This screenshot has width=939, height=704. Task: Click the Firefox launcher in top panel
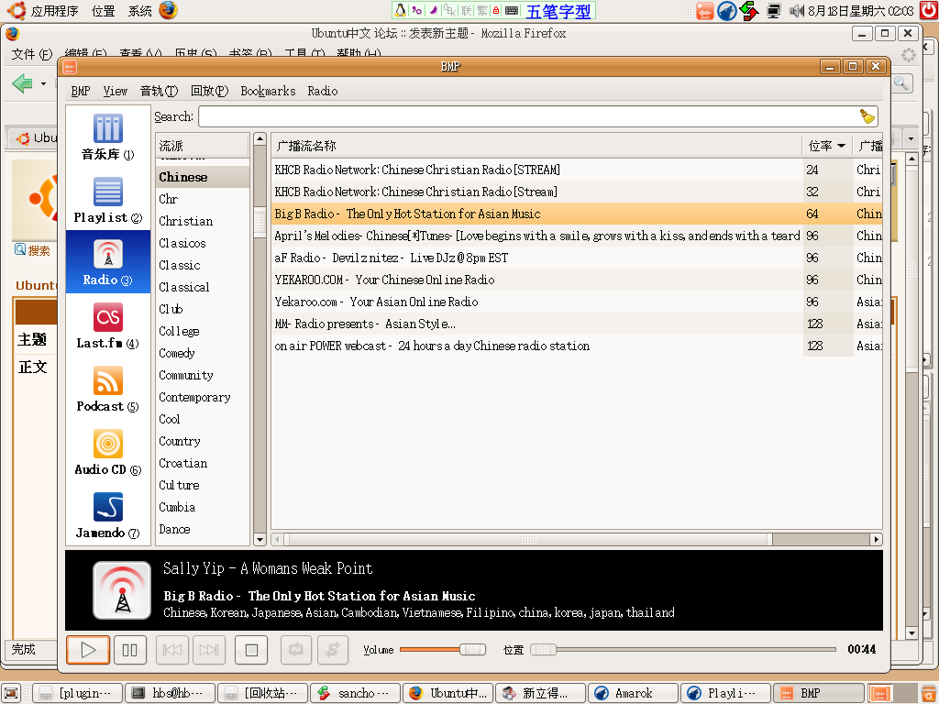pyautogui.click(x=169, y=10)
